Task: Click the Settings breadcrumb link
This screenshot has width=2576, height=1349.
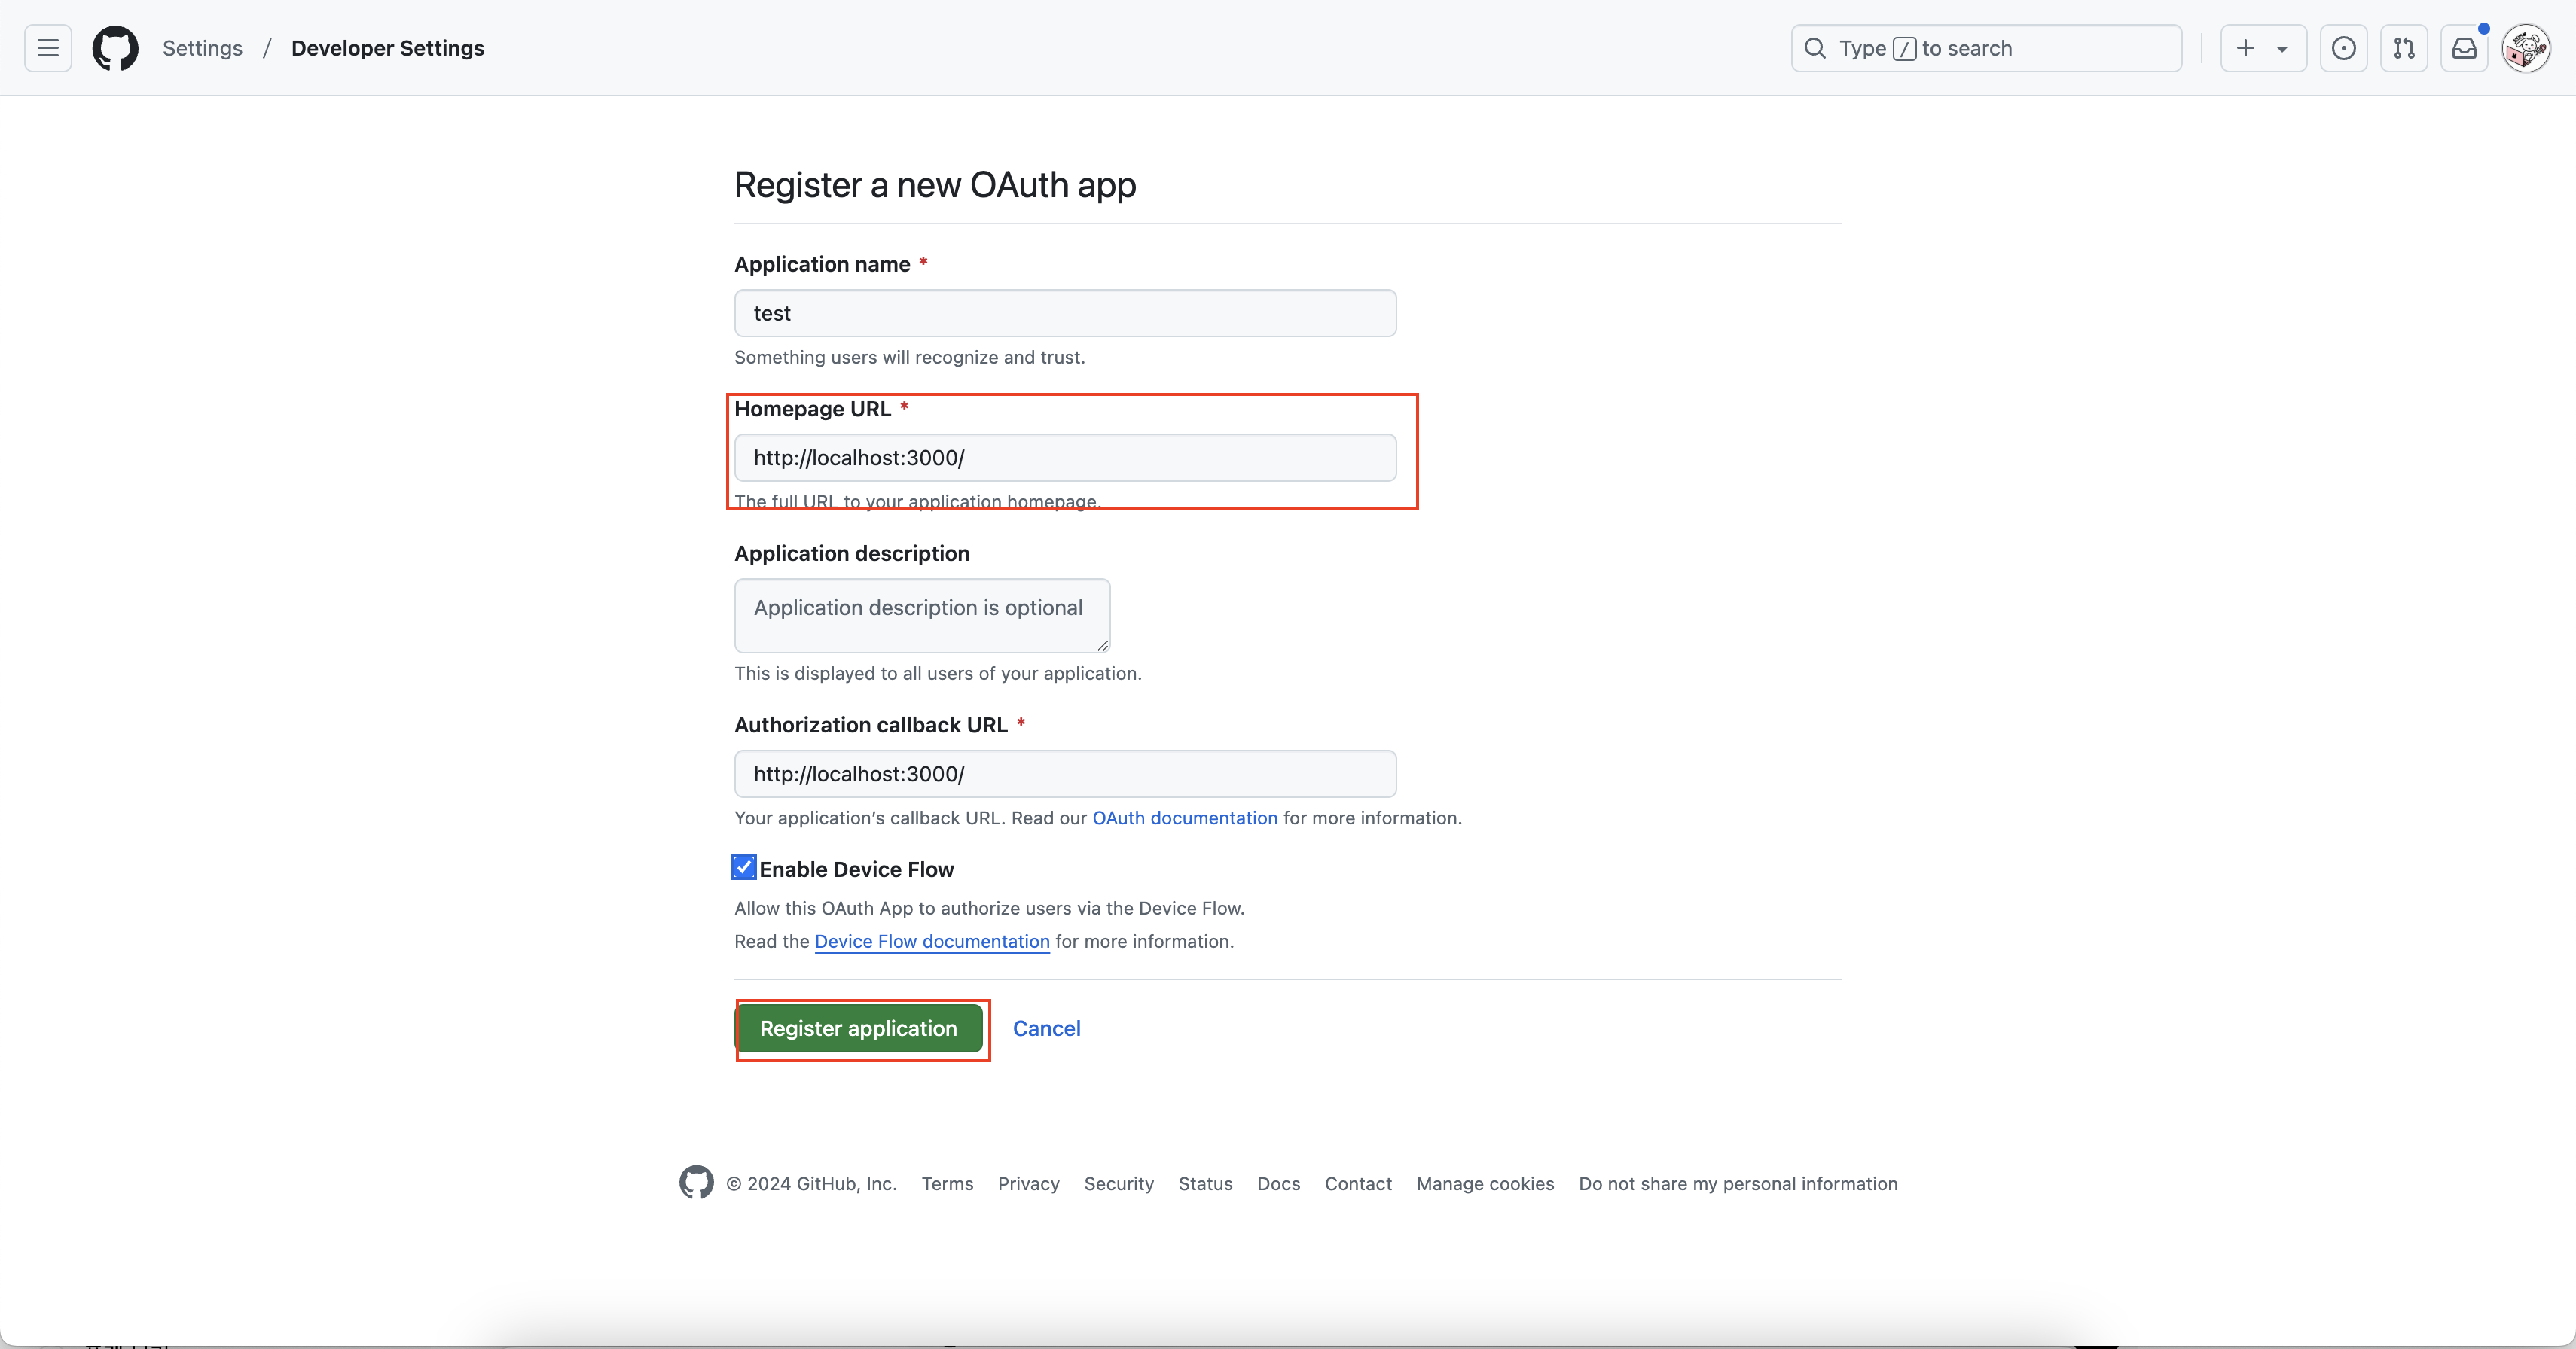Action: (202, 48)
